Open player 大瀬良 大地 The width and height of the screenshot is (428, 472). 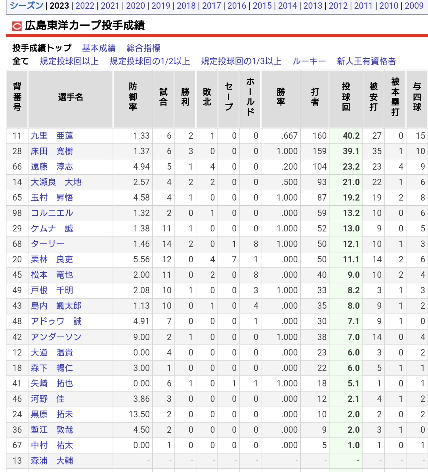coord(56,182)
